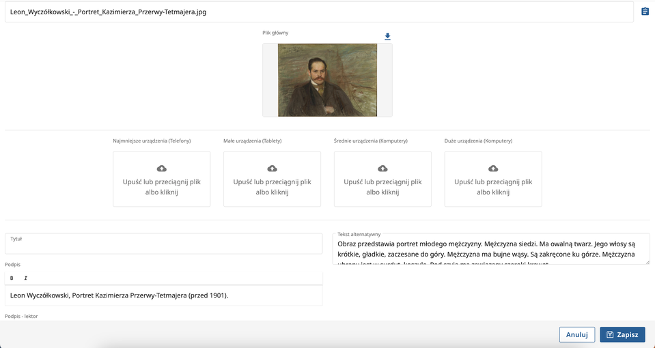Image resolution: width=655 pixels, height=348 pixels.
Task: Click the cloud upload icon for Telefony
Action: 162,169
